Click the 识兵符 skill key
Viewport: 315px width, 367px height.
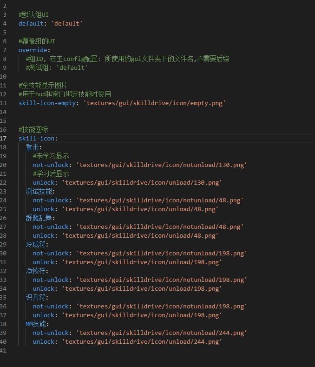point(36,297)
